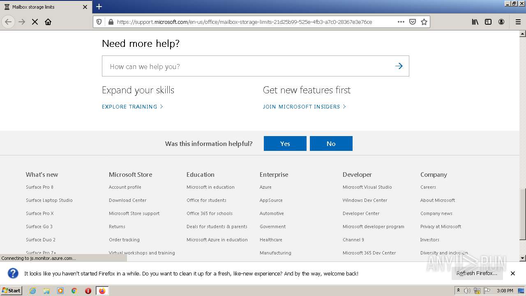526x296 pixels.
Task: Open Join Microsoft Insiders link
Action: (305, 106)
